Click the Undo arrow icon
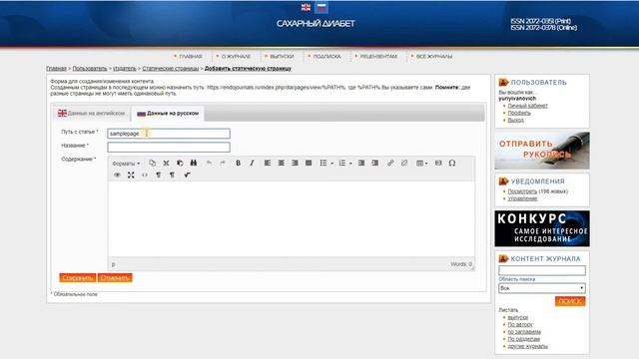639x359 pixels. tap(209, 163)
